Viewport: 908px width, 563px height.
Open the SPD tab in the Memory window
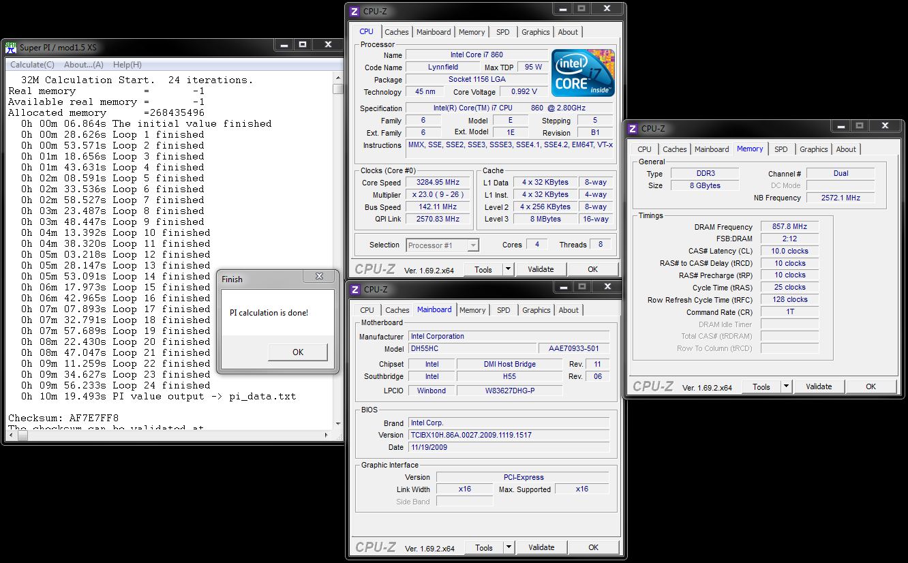(781, 149)
